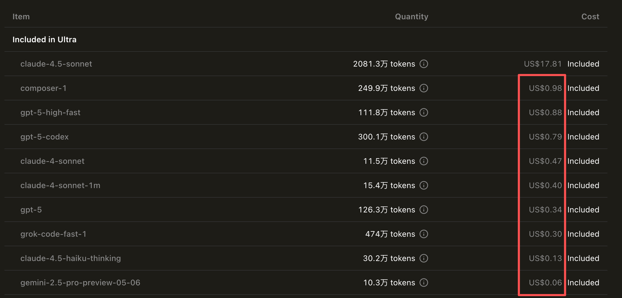Open info icon for claude-4-sonnet-1m row
This screenshot has width=622, height=298.
tap(424, 185)
